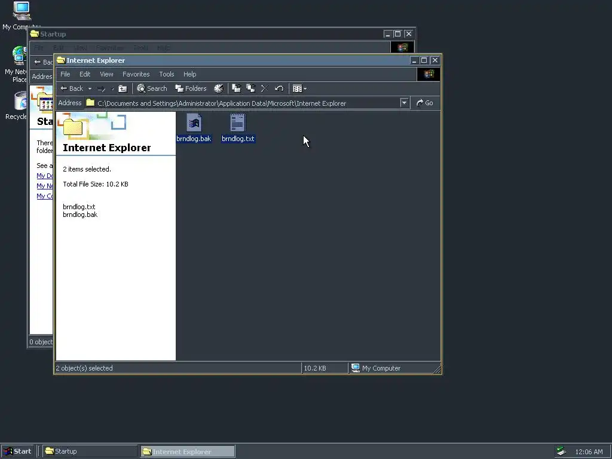Click the address bar folder icon
The height and width of the screenshot is (459, 612).
(x=91, y=103)
